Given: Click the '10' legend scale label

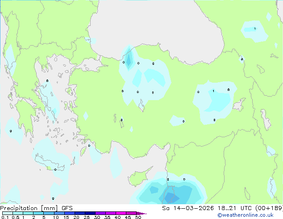Looking at the screenshot, I should point(56,217).
